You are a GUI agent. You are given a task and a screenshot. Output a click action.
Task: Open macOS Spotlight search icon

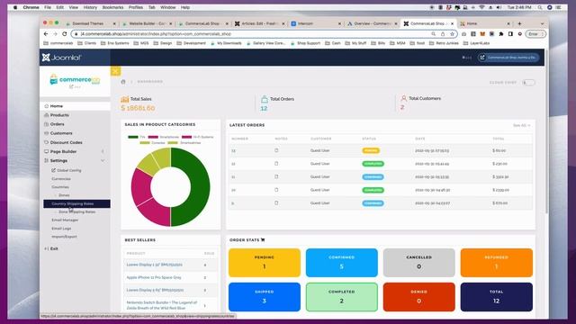pos(540,7)
